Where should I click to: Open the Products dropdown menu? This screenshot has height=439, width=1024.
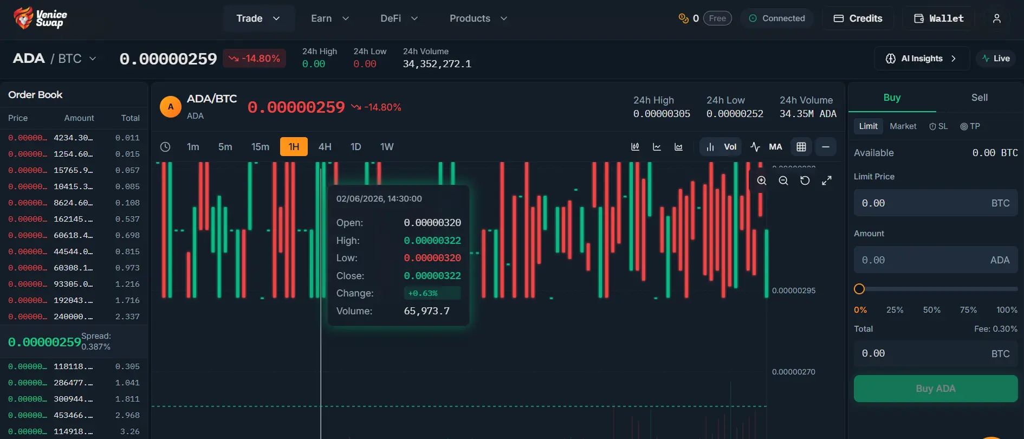click(478, 18)
